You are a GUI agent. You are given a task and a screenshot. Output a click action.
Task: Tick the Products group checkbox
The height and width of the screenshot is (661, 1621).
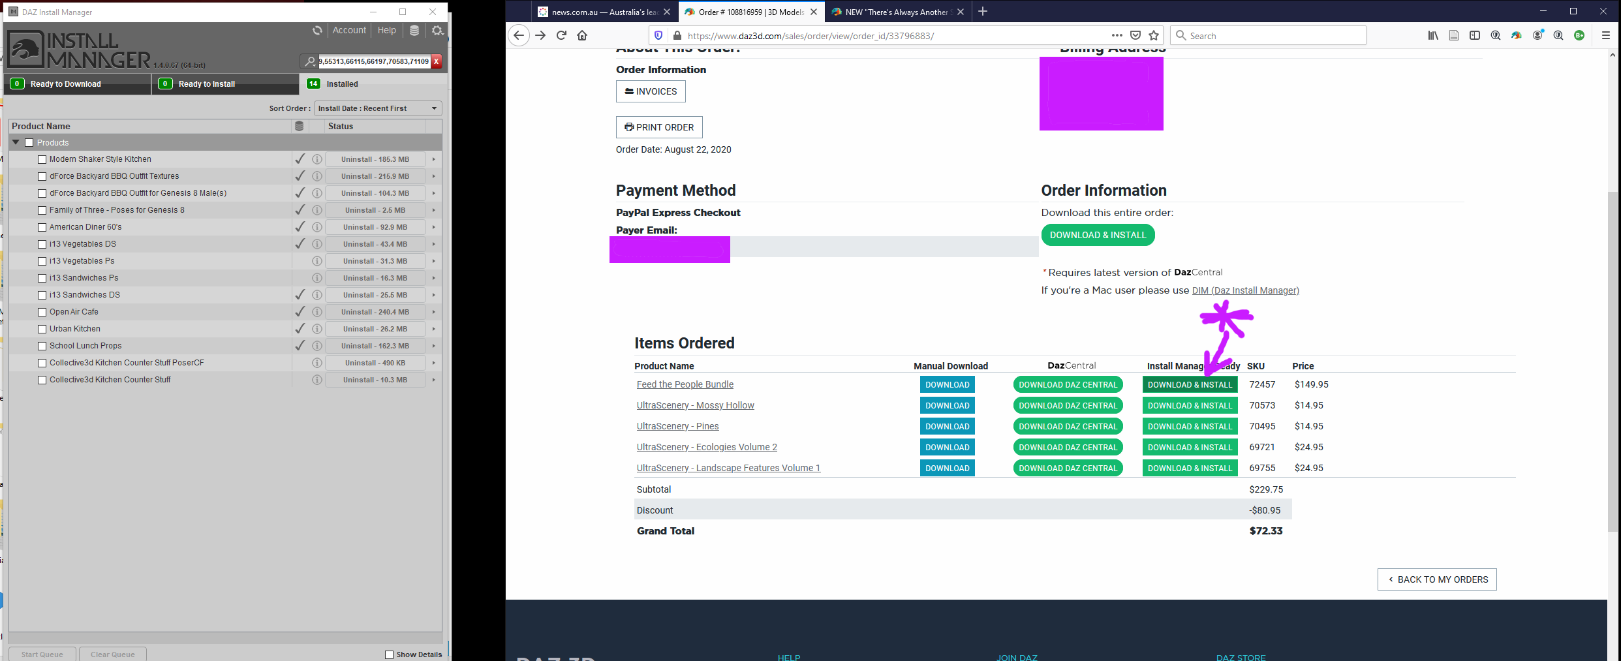29,143
